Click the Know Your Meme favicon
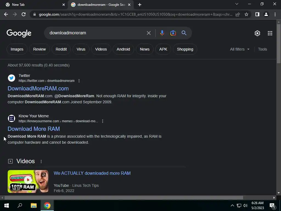This screenshot has width=281, height=211. coord(12,118)
